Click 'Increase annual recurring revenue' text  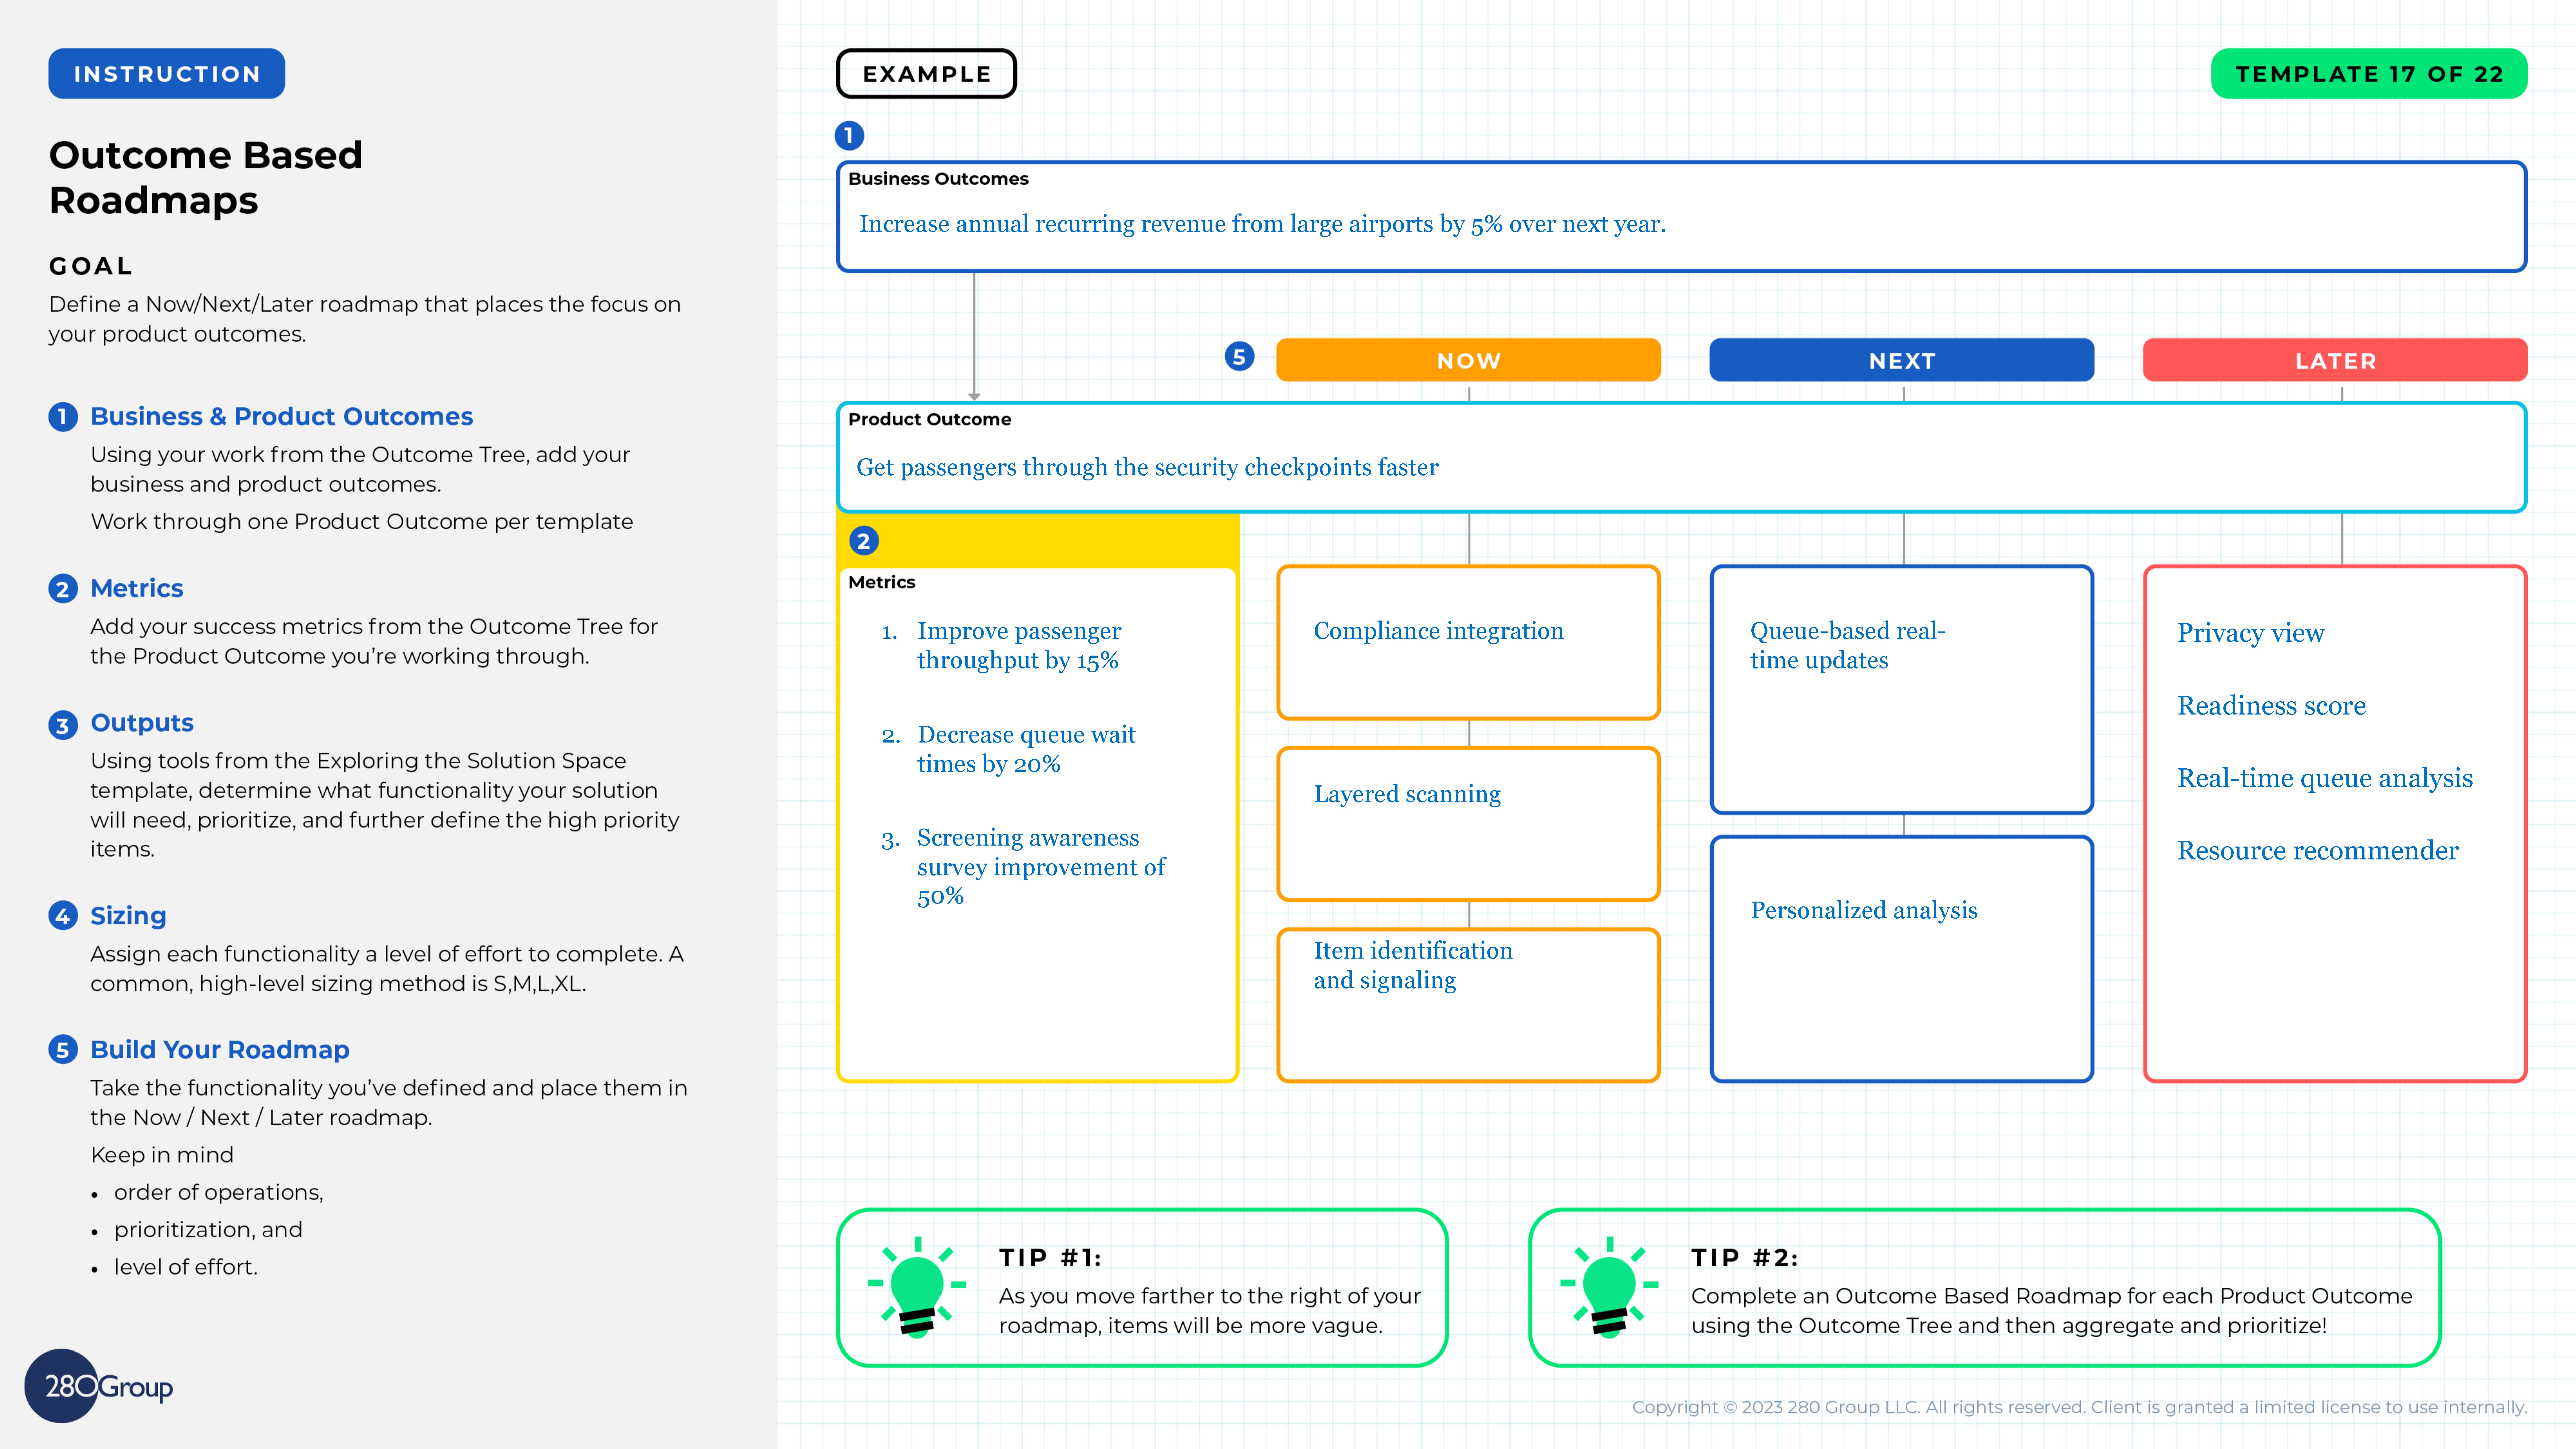(1262, 224)
